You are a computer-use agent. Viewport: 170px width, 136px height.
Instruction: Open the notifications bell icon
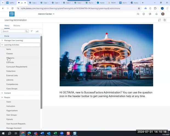156,14
